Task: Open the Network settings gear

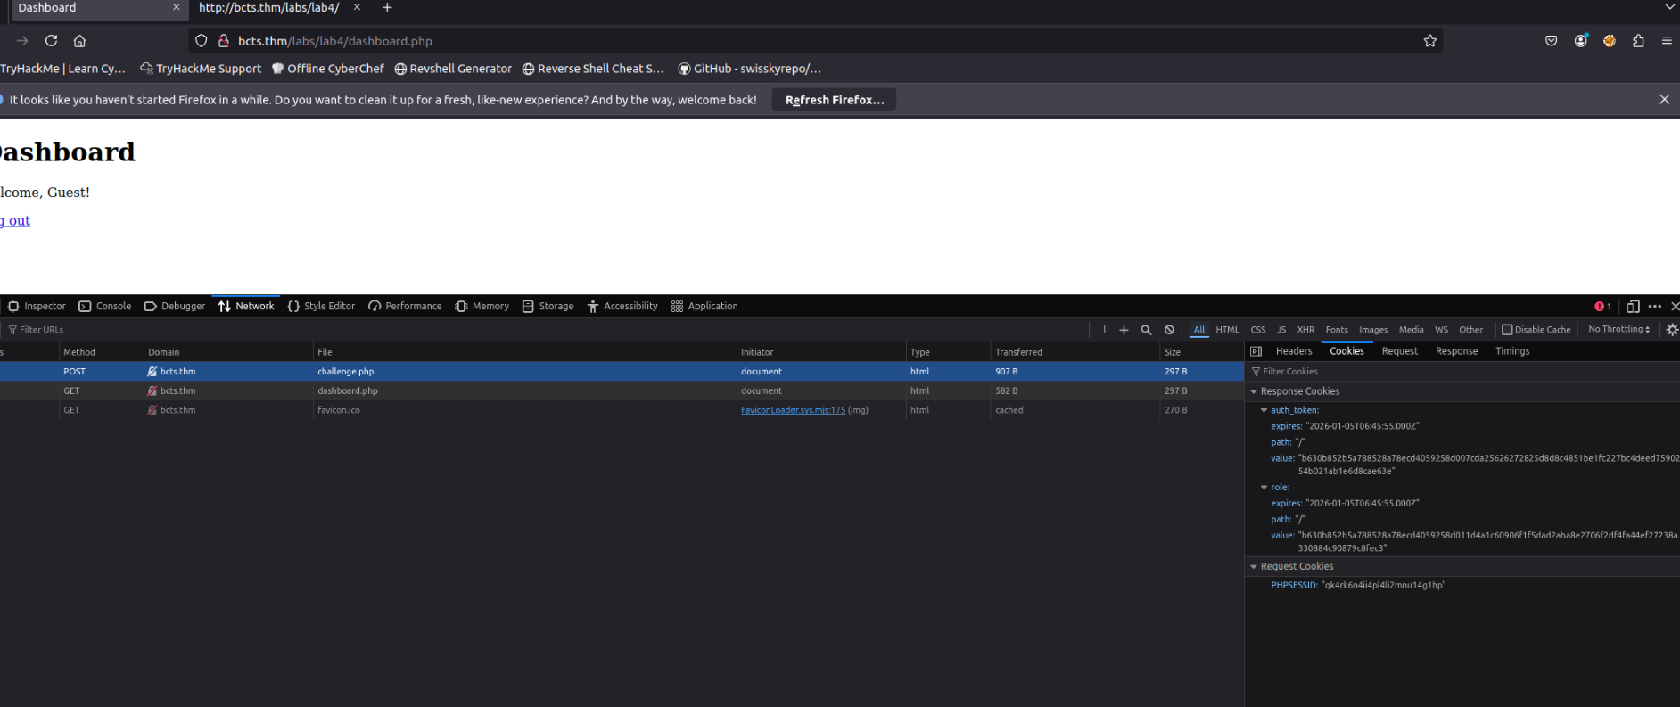Action: pyautogui.click(x=1672, y=330)
